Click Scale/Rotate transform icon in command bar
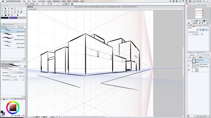 pyautogui.click(x=51, y=4)
